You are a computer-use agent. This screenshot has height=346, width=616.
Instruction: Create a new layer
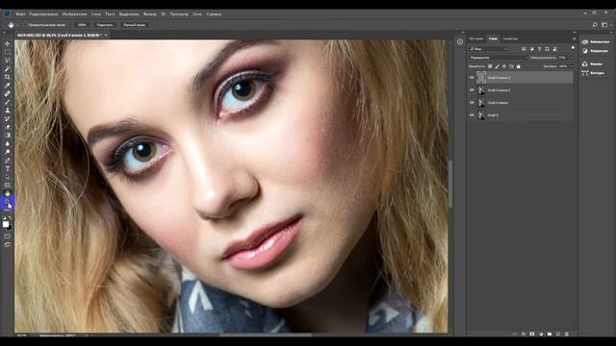tap(558, 334)
